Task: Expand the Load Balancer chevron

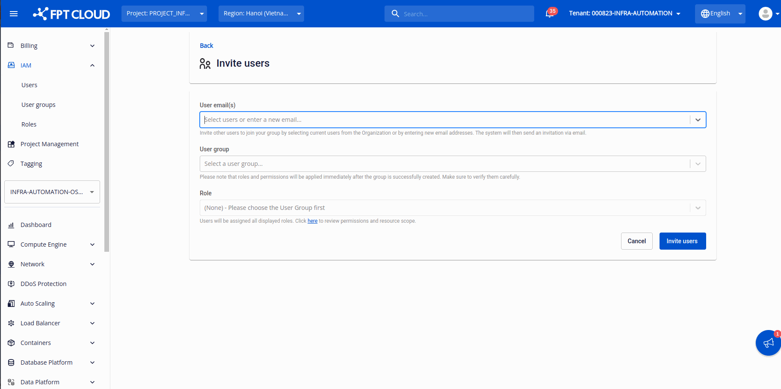Action: pyautogui.click(x=92, y=323)
